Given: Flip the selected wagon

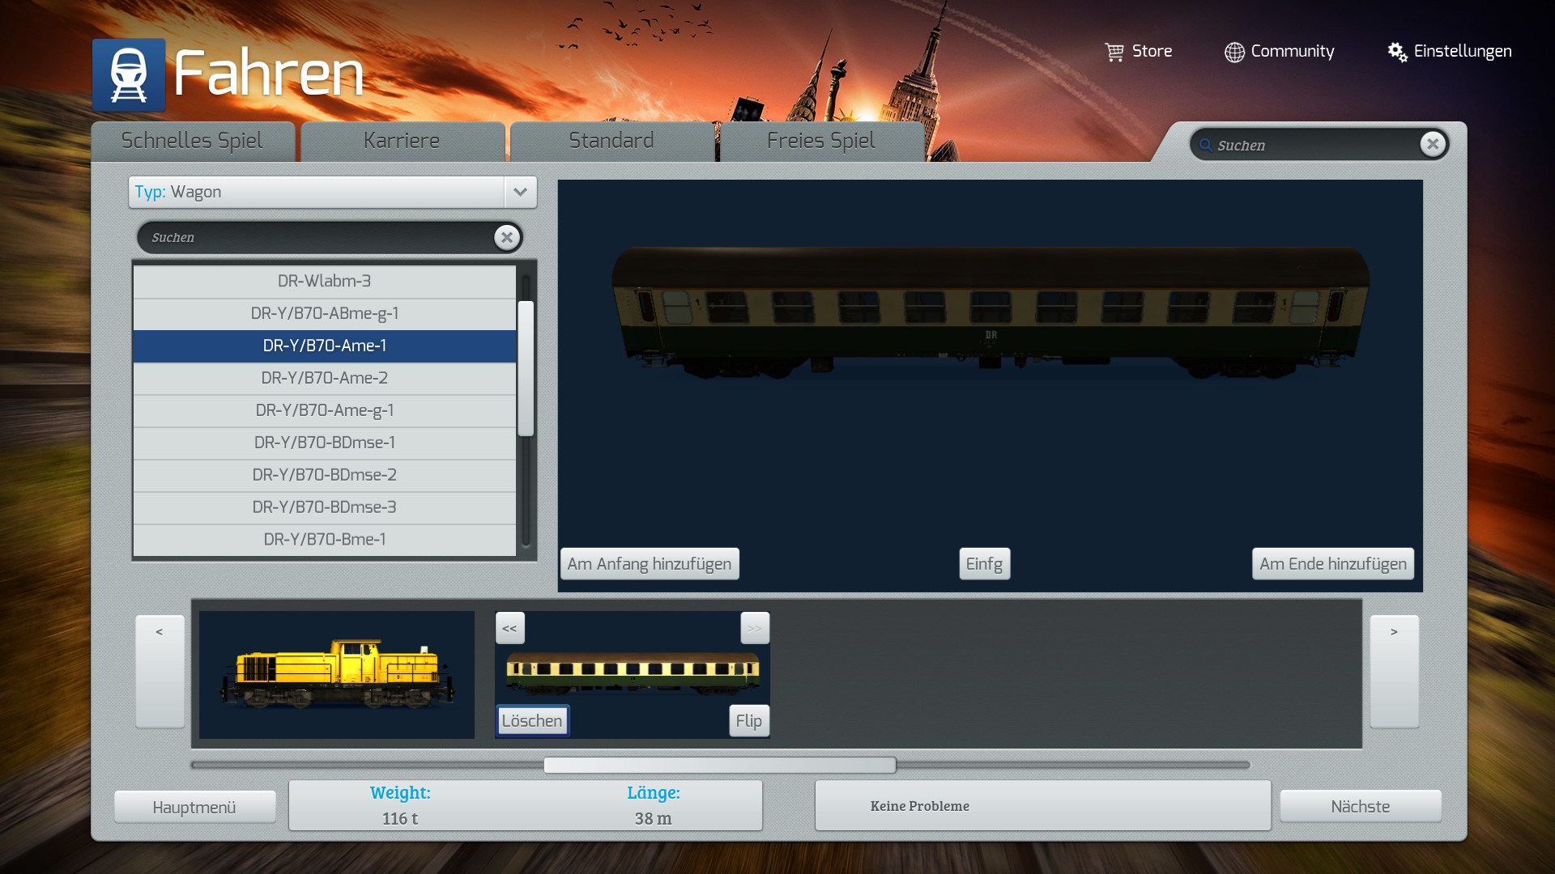Looking at the screenshot, I should click(x=748, y=720).
